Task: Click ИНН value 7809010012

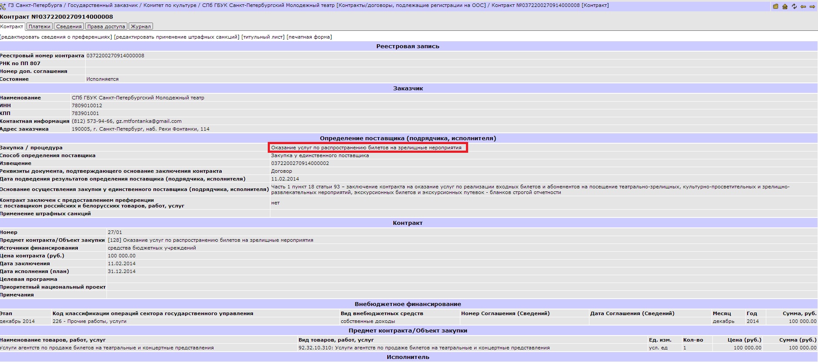Action: 87,105
